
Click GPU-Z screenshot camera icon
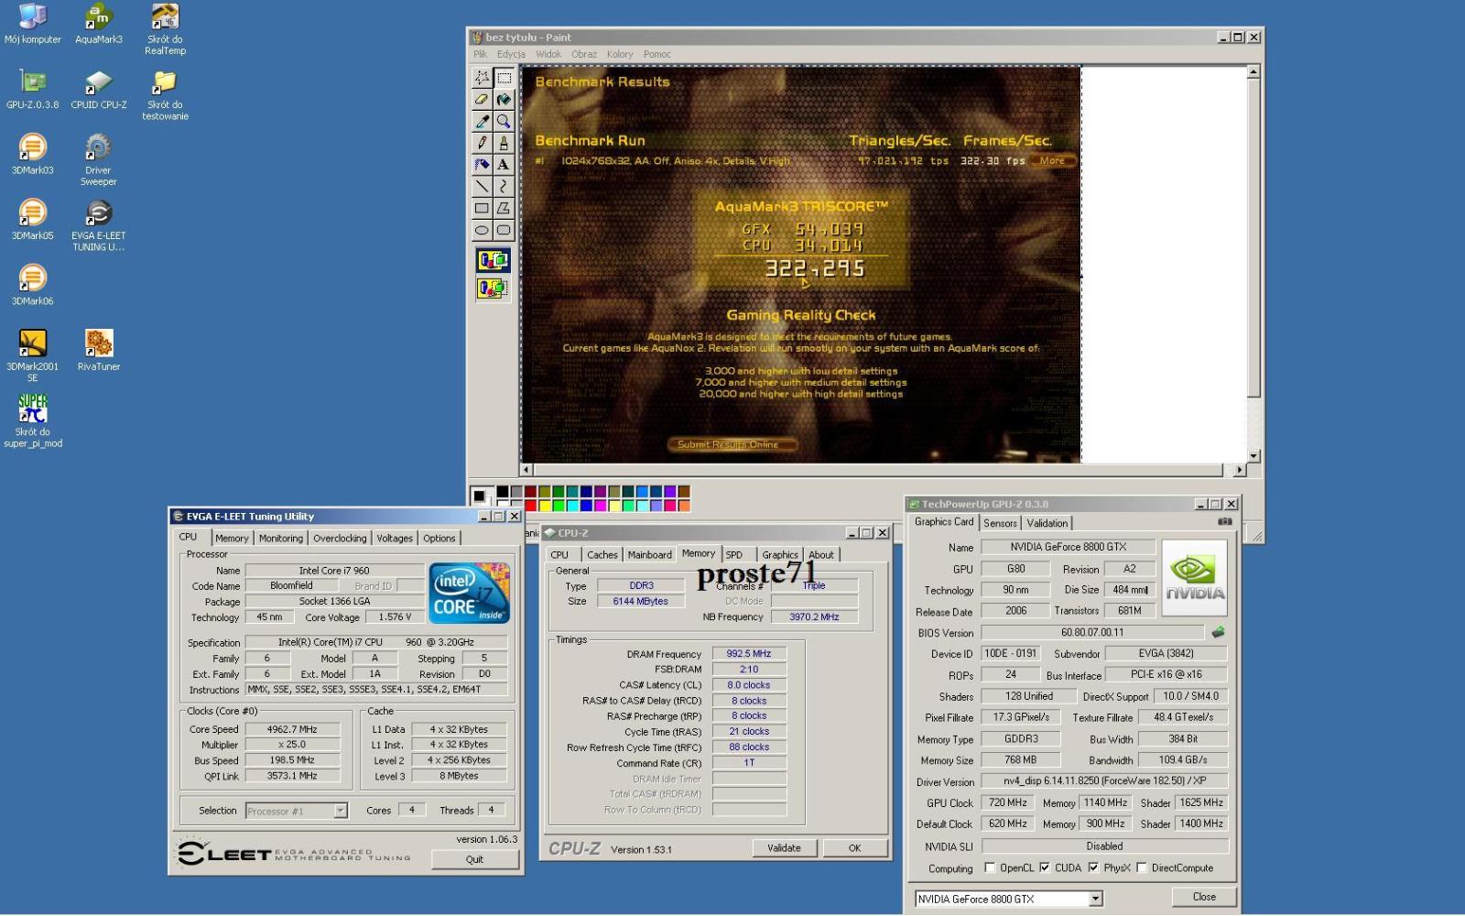point(1224,522)
